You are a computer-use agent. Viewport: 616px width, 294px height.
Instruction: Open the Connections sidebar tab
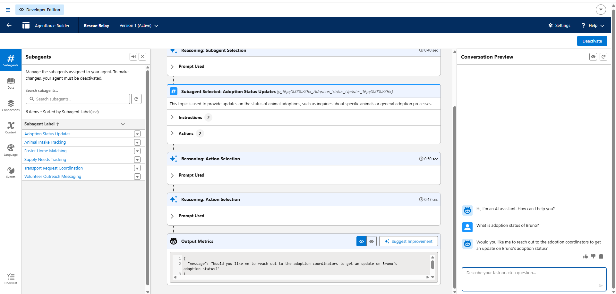point(11,105)
